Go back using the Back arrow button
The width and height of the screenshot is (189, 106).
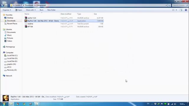tap(2, 5)
